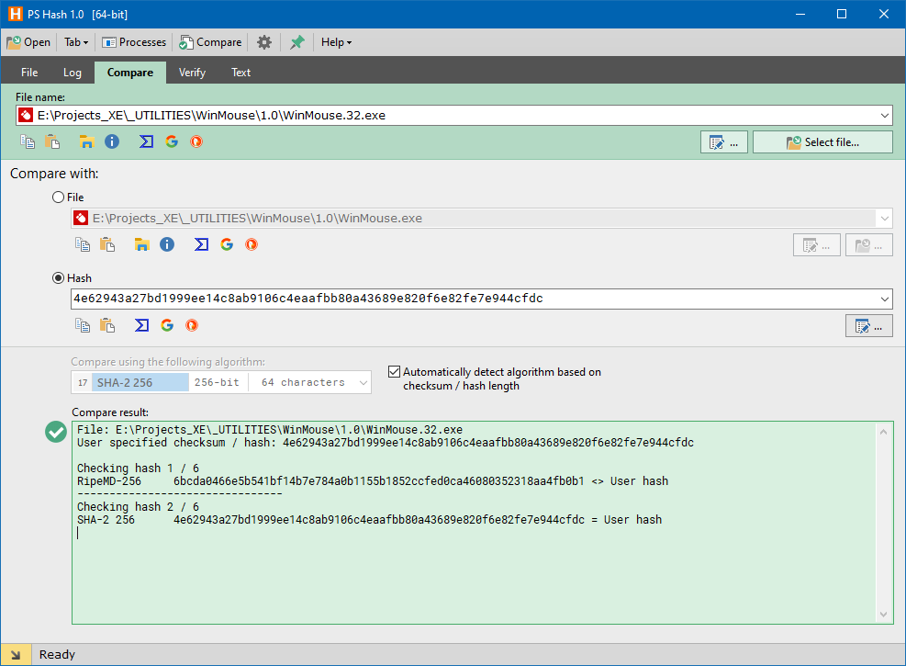906x666 pixels.
Task: Click the Google search icon under File name
Action: click(171, 141)
